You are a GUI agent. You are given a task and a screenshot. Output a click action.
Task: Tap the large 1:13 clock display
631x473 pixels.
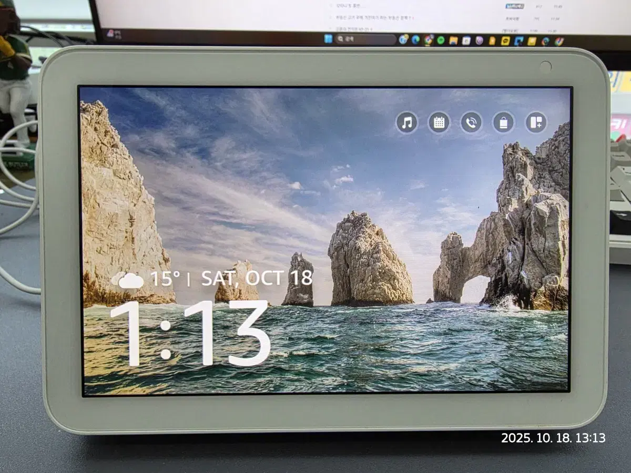(190, 333)
